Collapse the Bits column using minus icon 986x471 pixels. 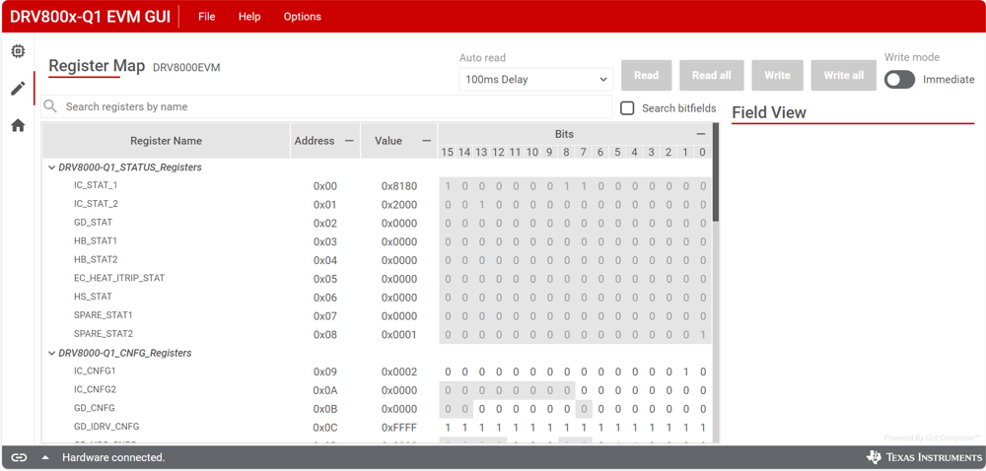click(701, 134)
